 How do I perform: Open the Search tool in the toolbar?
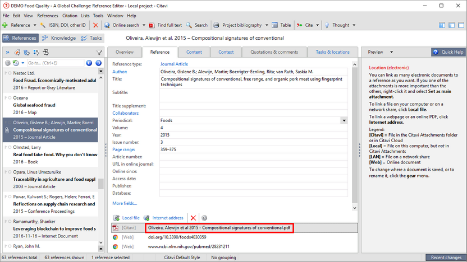point(196,25)
